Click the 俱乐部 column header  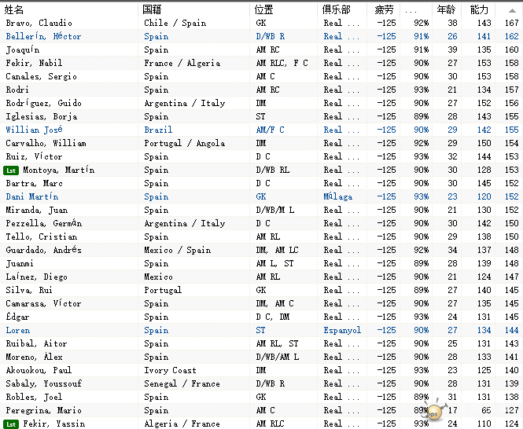[x=337, y=9]
